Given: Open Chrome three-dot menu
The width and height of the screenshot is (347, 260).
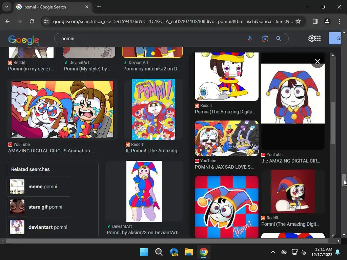Looking at the screenshot, I should point(340,21).
